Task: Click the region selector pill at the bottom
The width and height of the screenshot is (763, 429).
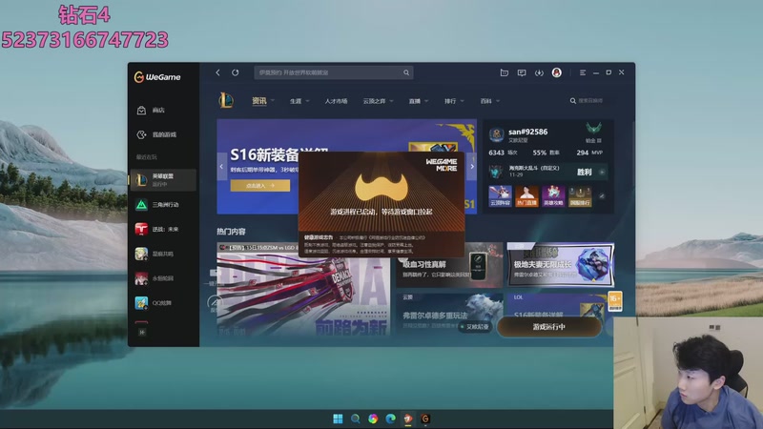Action: 475,327
